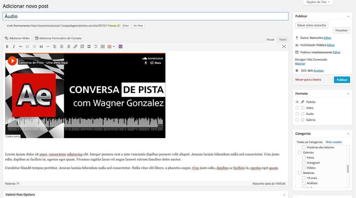Select the Vídeo post format
356x198 pixels.
pos(297,108)
